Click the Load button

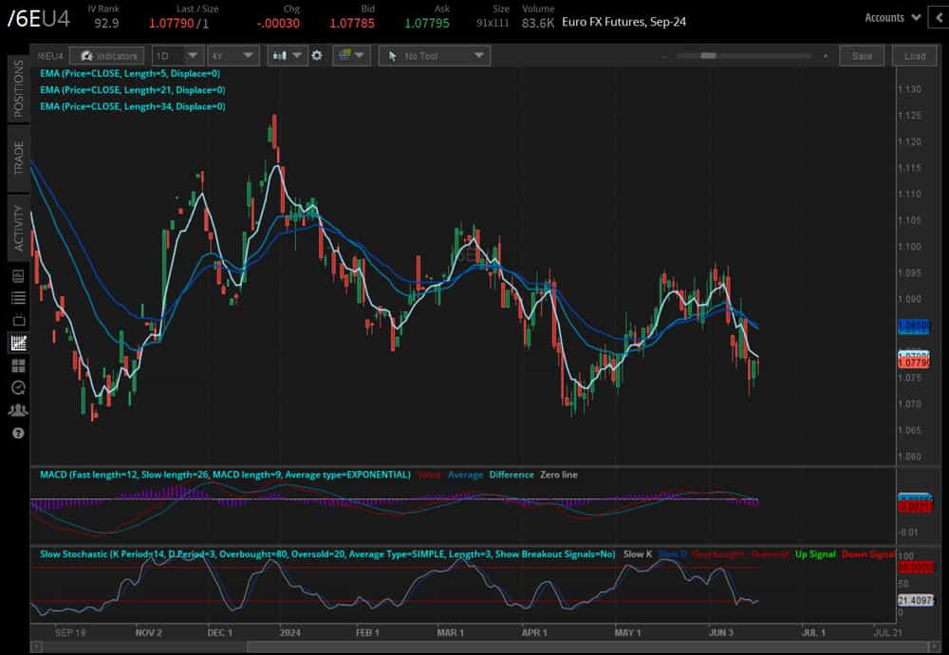click(x=914, y=55)
